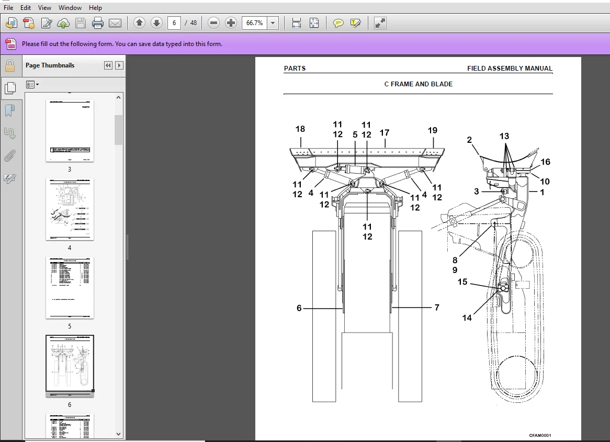Click the 'CFAM0001' figure code text
This screenshot has height=442, width=610.
point(540,435)
